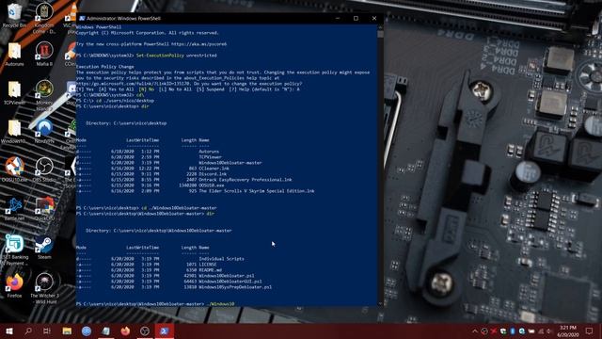Click the PowerShell vertical scrollbar thumb

[x=380, y=34]
